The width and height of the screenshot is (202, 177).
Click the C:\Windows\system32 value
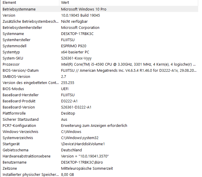80,138
